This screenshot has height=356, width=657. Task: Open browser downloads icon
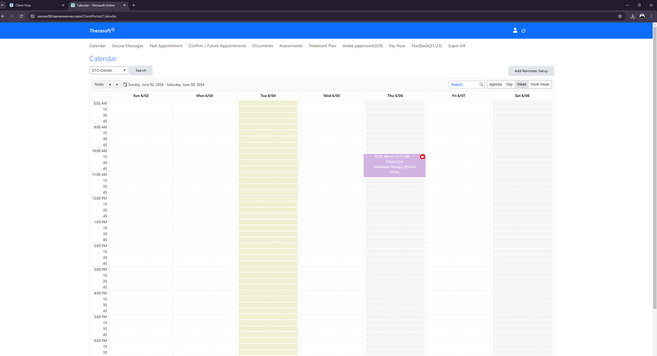(x=633, y=16)
